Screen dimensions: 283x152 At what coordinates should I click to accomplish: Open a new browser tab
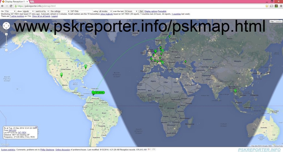click(32, 2)
